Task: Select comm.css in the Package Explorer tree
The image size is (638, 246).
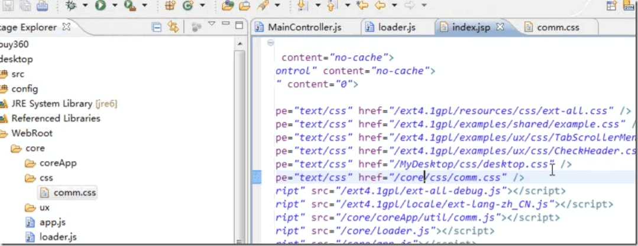Action: click(x=68, y=192)
